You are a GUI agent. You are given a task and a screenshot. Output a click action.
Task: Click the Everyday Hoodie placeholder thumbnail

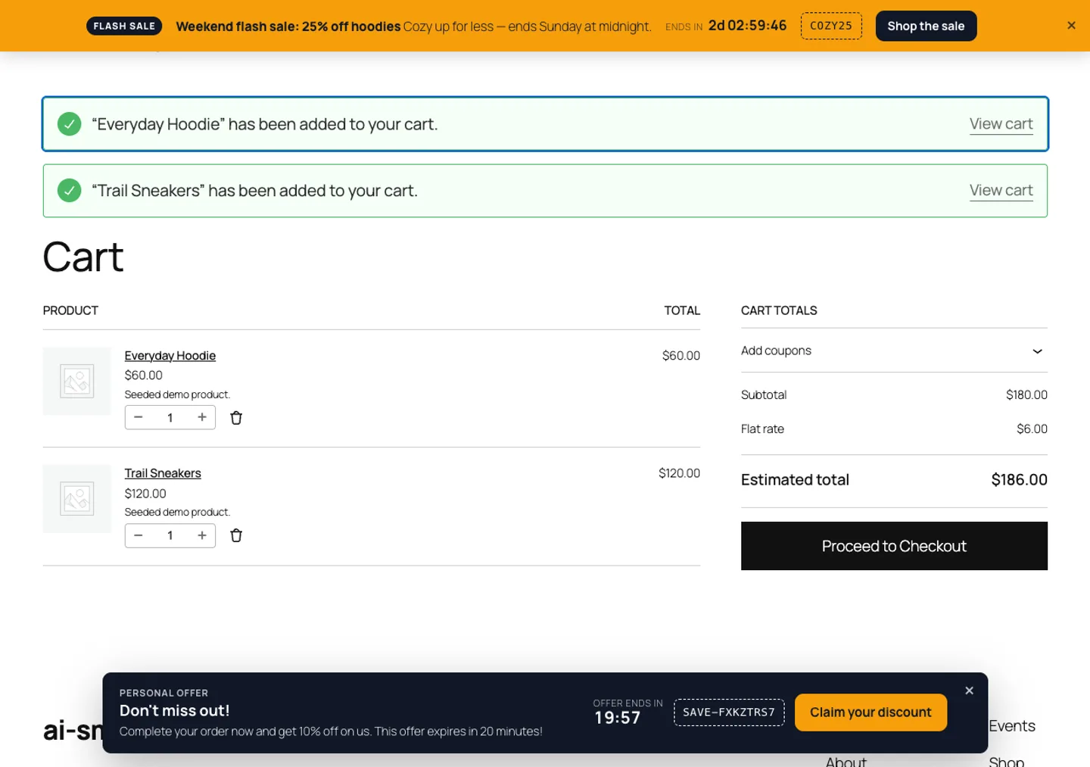coord(76,381)
